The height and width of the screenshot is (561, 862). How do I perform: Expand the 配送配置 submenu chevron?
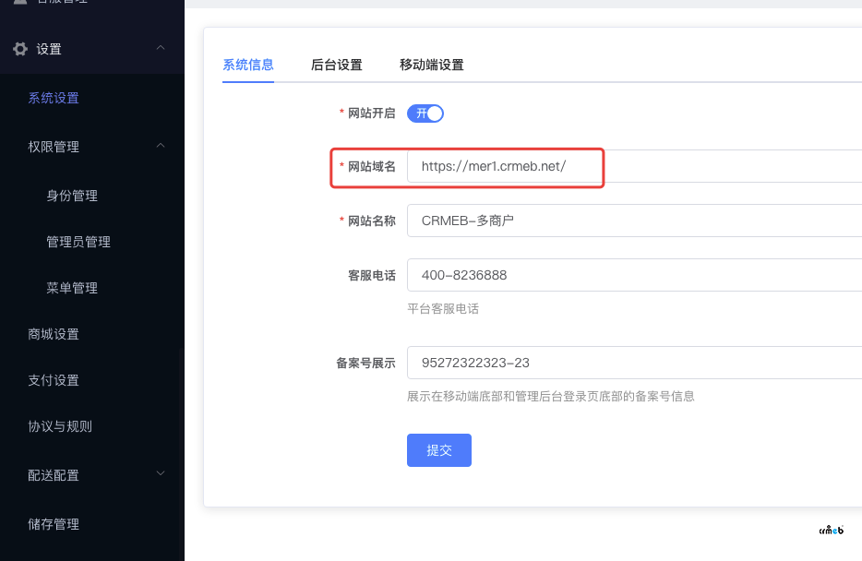(x=161, y=474)
